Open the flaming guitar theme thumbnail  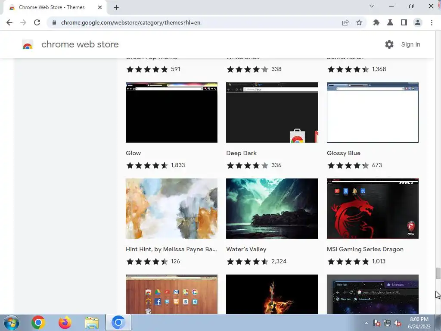(x=272, y=294)
